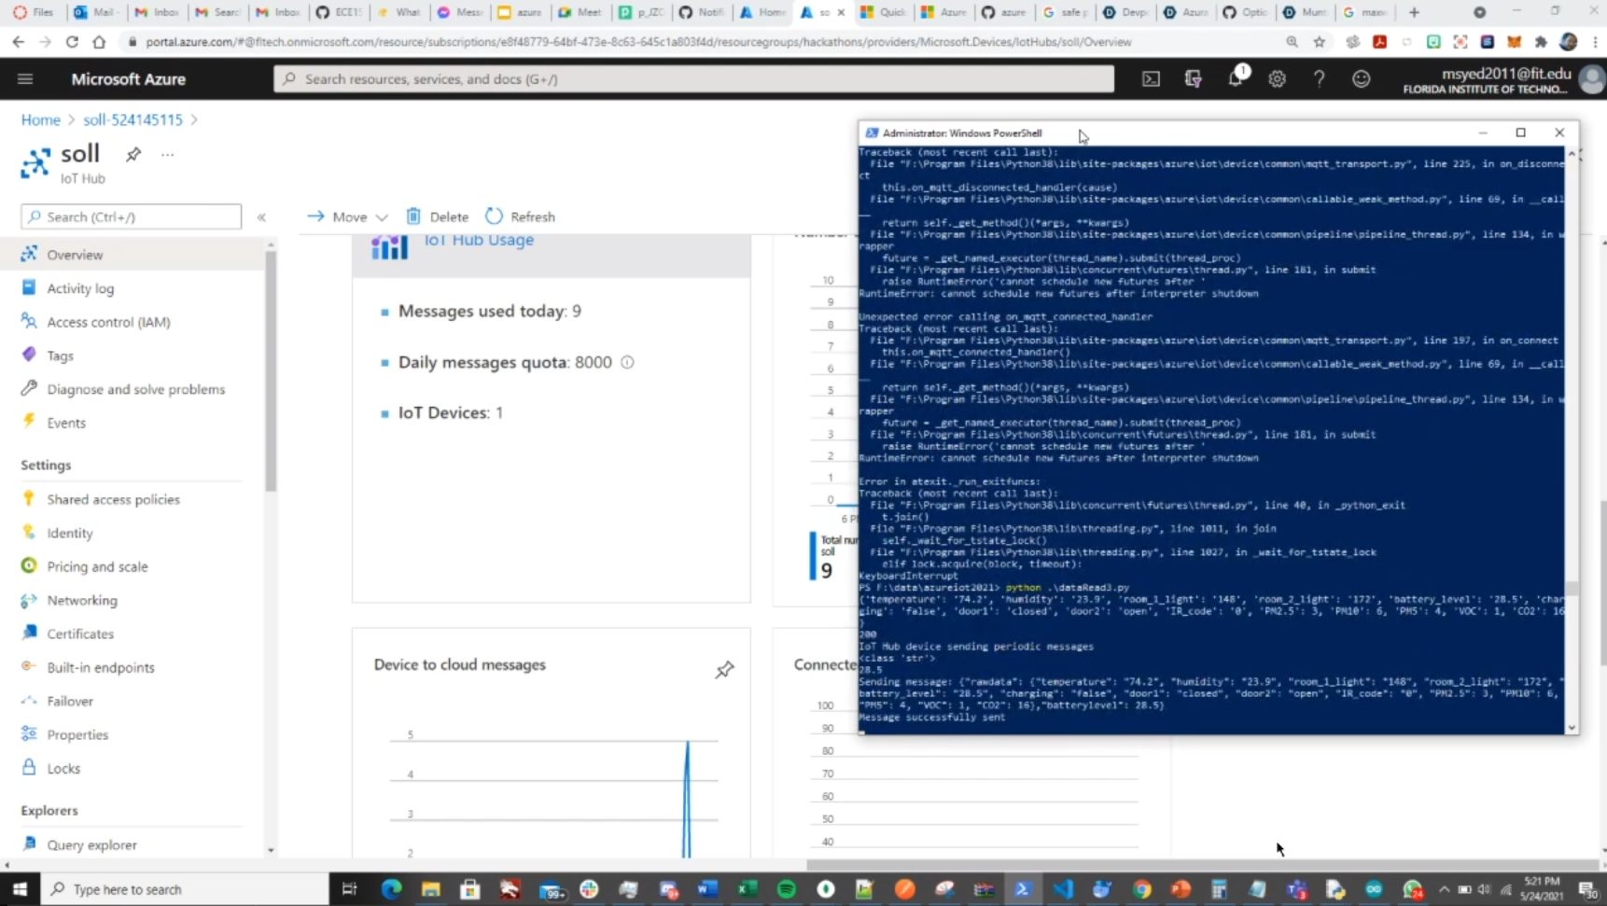Go to the browser home page
The image size is (1607, 906).
coord(99,42)
